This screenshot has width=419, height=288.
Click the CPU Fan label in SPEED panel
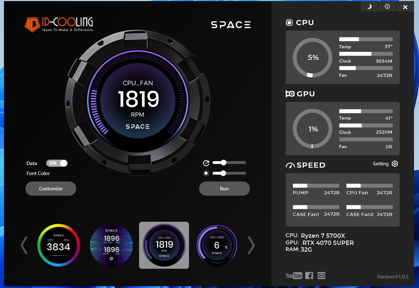pyautogui.click(x=357, y=192)
